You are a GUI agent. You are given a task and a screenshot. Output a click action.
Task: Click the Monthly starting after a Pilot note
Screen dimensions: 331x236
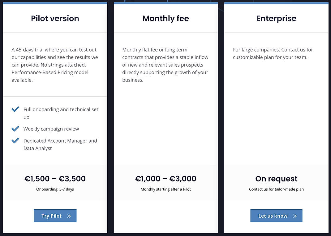coord(165,189)
